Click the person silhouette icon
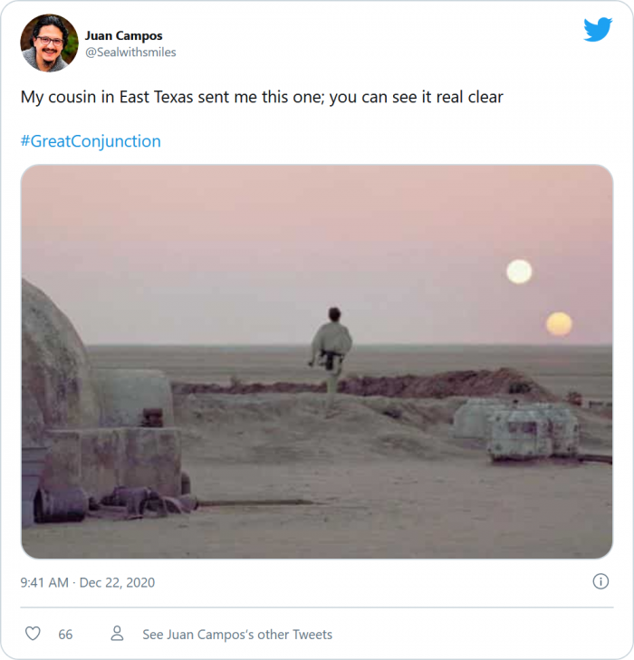 (x=117, y=634)
